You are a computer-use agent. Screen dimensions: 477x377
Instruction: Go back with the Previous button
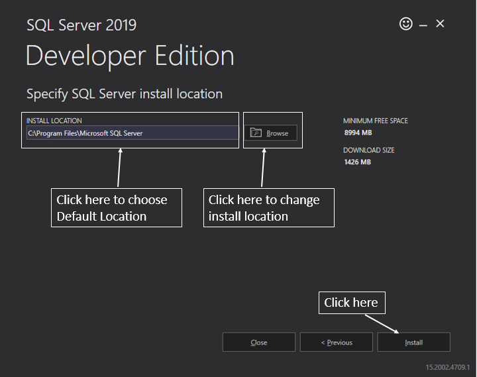337,343
